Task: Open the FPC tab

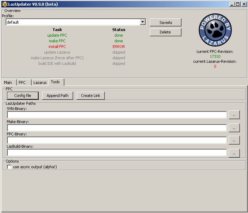Action: tap(22, 83)
